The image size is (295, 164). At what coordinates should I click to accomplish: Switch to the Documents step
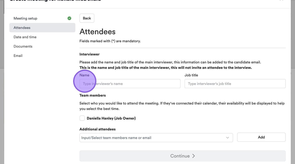coord(23,46)
